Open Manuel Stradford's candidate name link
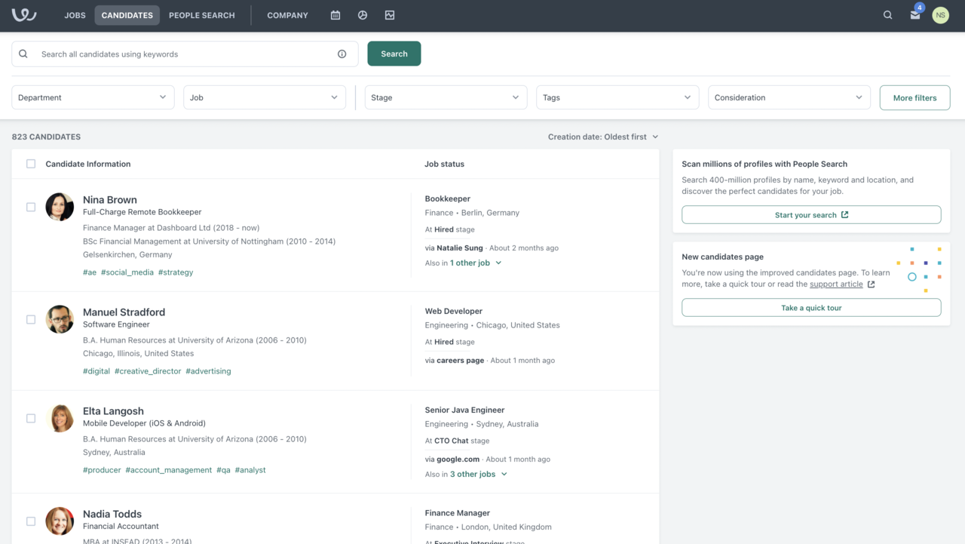The image size is (965, 544). point(124,312)
